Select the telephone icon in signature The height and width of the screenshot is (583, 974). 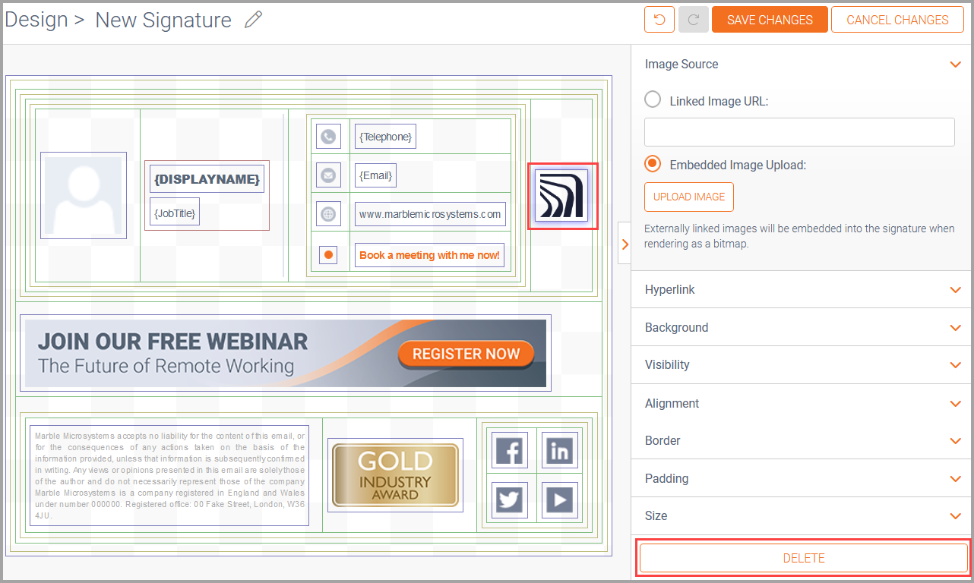[328, 137]
